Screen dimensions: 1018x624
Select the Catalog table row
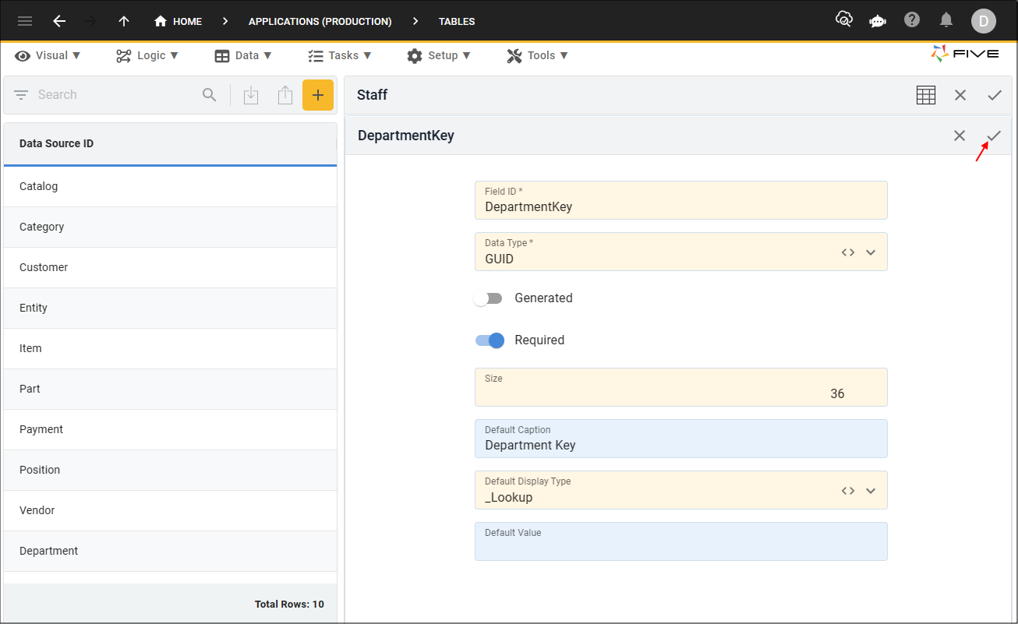[170, 186]
